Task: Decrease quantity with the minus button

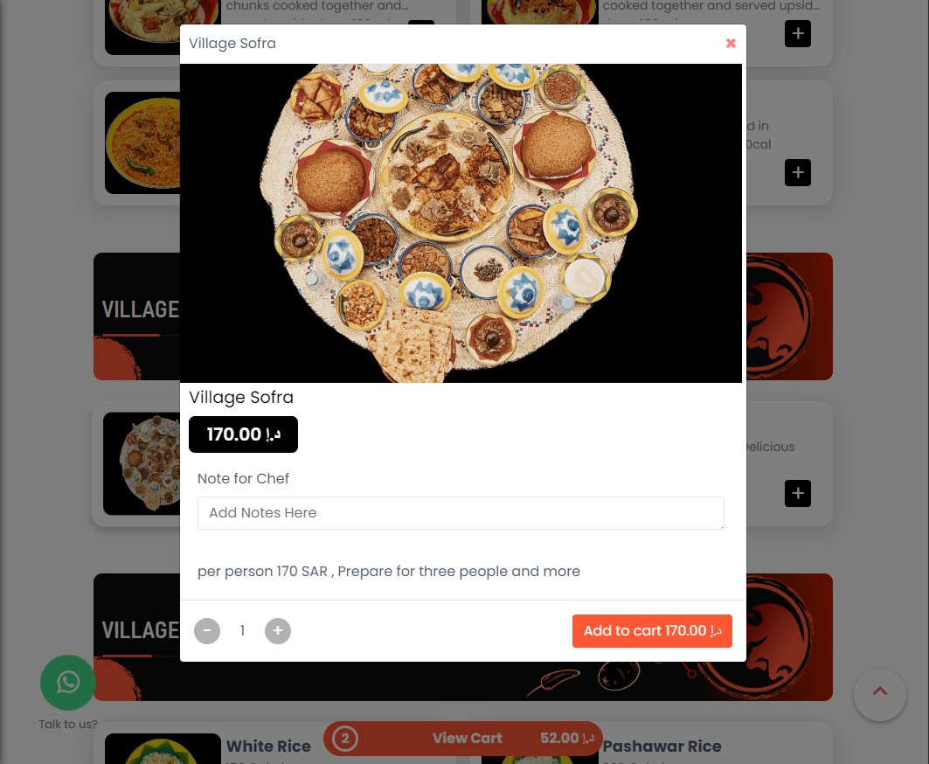Action: click(x=207, y=630)
